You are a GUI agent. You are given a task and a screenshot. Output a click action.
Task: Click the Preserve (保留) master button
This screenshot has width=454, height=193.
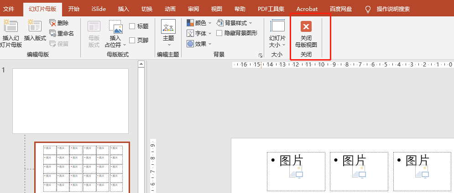pyautogui.click(x=59, y=44)
